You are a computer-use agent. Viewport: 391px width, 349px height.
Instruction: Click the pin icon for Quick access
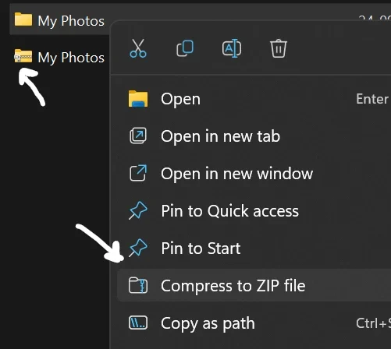tap(138, 210)
